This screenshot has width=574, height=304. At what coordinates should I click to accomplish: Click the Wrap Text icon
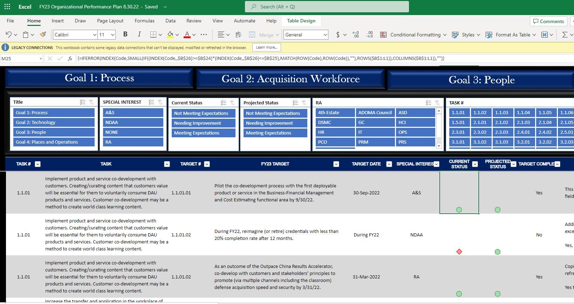tap(239, 34)
